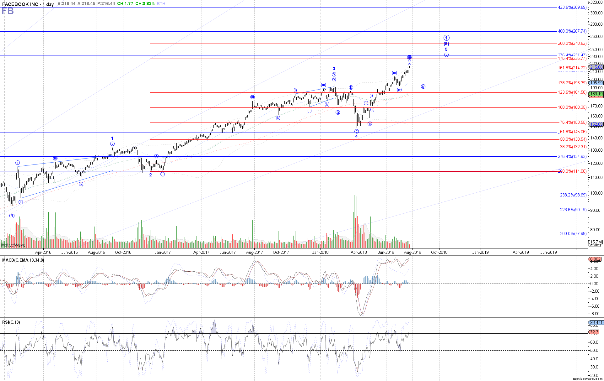This screenshot has height=381, width=604.
Task: Click the Jan-2019 date axis label
Action: pyautogui.click(x=480, y=252)
